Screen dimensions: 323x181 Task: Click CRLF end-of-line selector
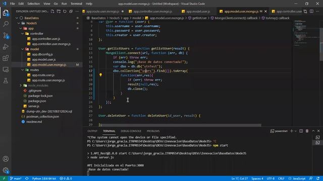(x=281, y=178)
